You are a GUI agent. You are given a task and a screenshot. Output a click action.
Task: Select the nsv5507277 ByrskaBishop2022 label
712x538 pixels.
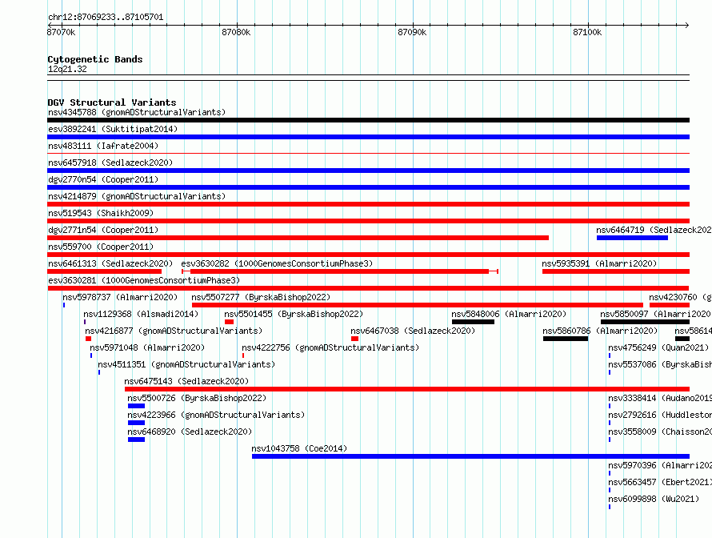pos(261,297)
